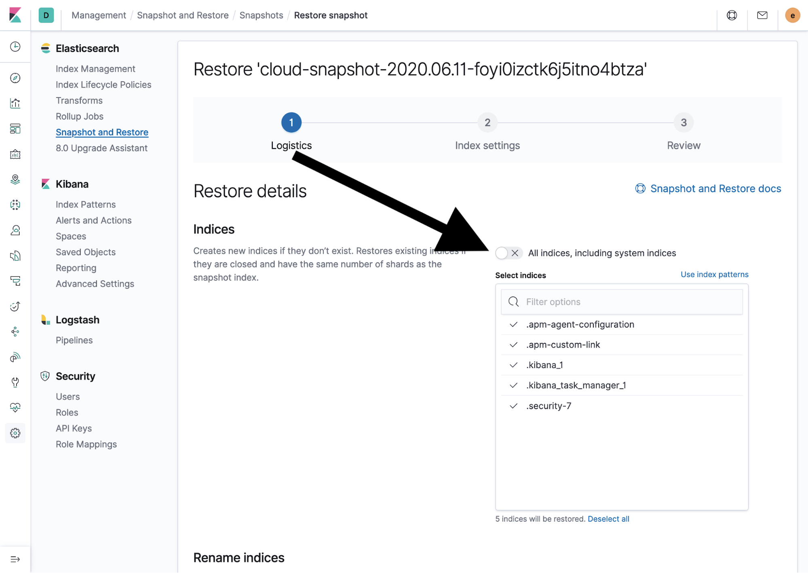Open Index Management menu item
The image size is (808, 573).
tap(95, 69)
